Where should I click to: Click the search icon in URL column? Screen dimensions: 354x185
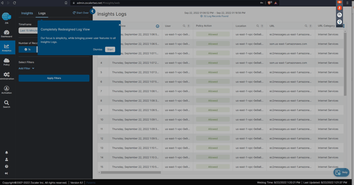coord(306,26)
